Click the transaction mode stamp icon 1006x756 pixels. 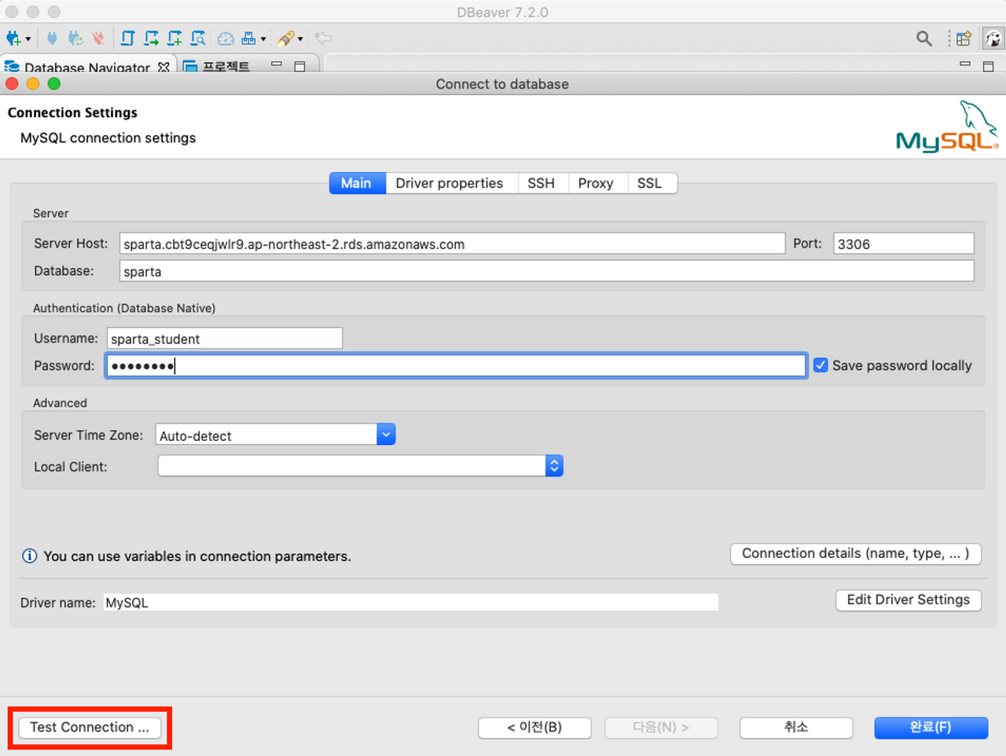coord(249,38)
